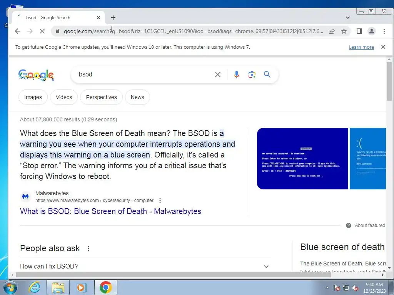Open the Chrome profile avatar
This screenshot has width=394, height=295.
372,31
